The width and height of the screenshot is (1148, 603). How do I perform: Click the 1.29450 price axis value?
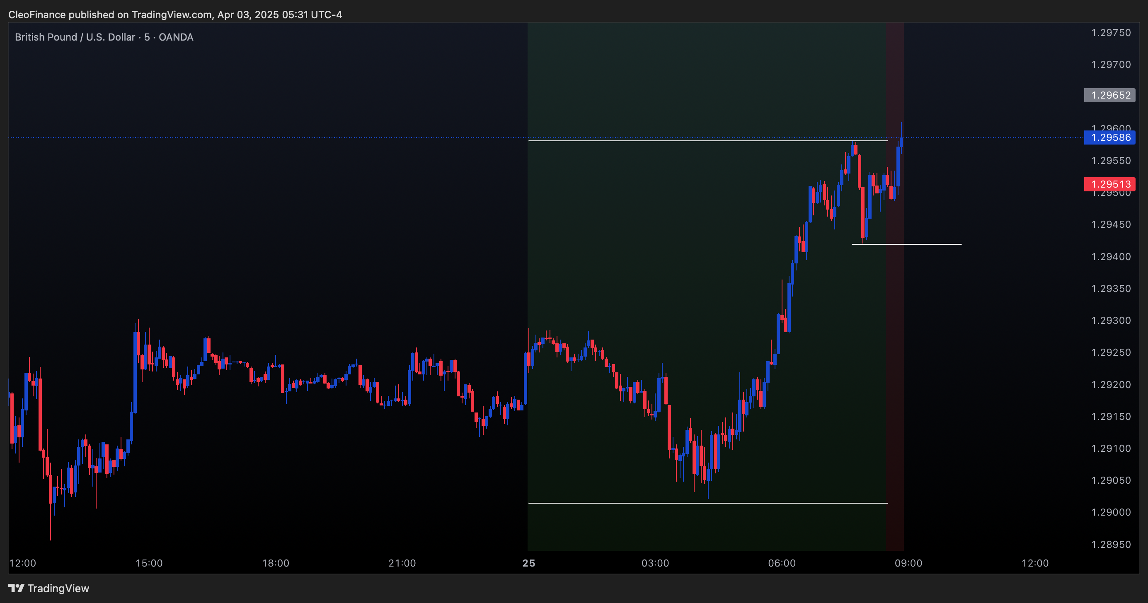(1111, 224)
